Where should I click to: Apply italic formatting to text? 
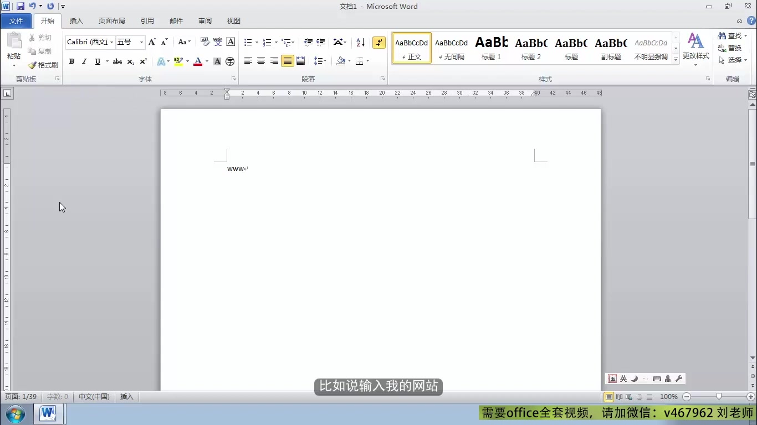click(84, 61)
